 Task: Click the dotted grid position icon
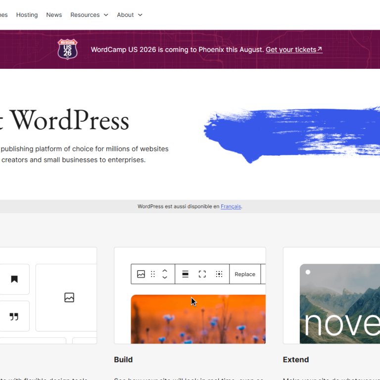tap(219, 274)
